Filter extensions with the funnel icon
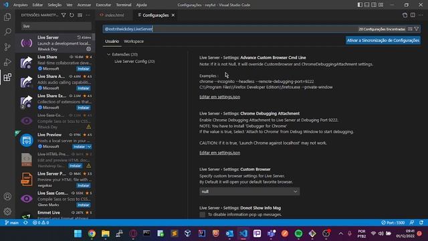The height and width of the screenshot is (241, 428). click(x=64, y=15)
